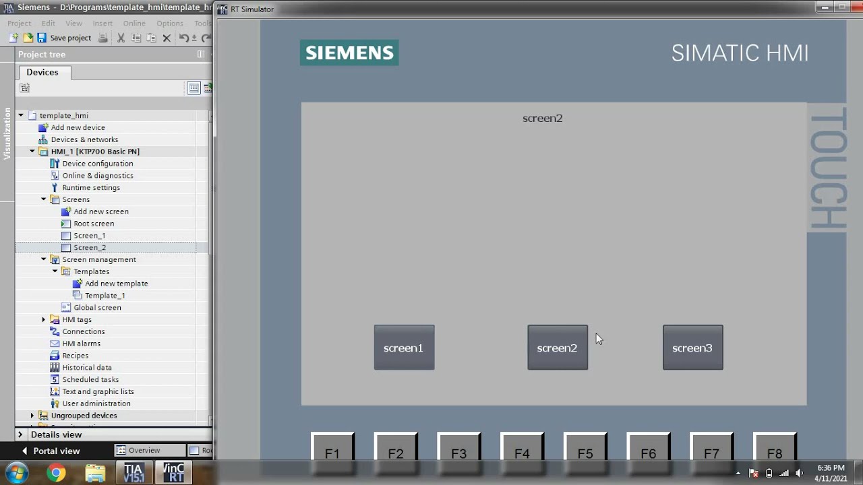Viewport: 863px width, 485px height.
Task: Click Add new template entry
Action: [x=117, y=284]
